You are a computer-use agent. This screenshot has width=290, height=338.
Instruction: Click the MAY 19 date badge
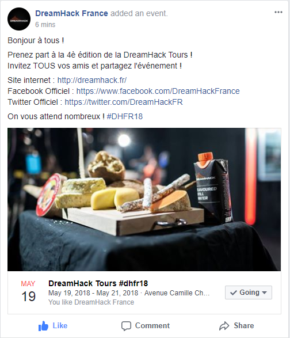click(28, 291)
